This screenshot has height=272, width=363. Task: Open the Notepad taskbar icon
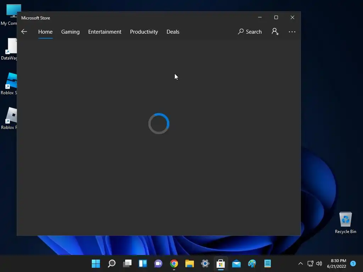(268, 263)
